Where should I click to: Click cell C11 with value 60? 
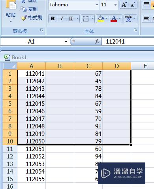tap(88, 149)
